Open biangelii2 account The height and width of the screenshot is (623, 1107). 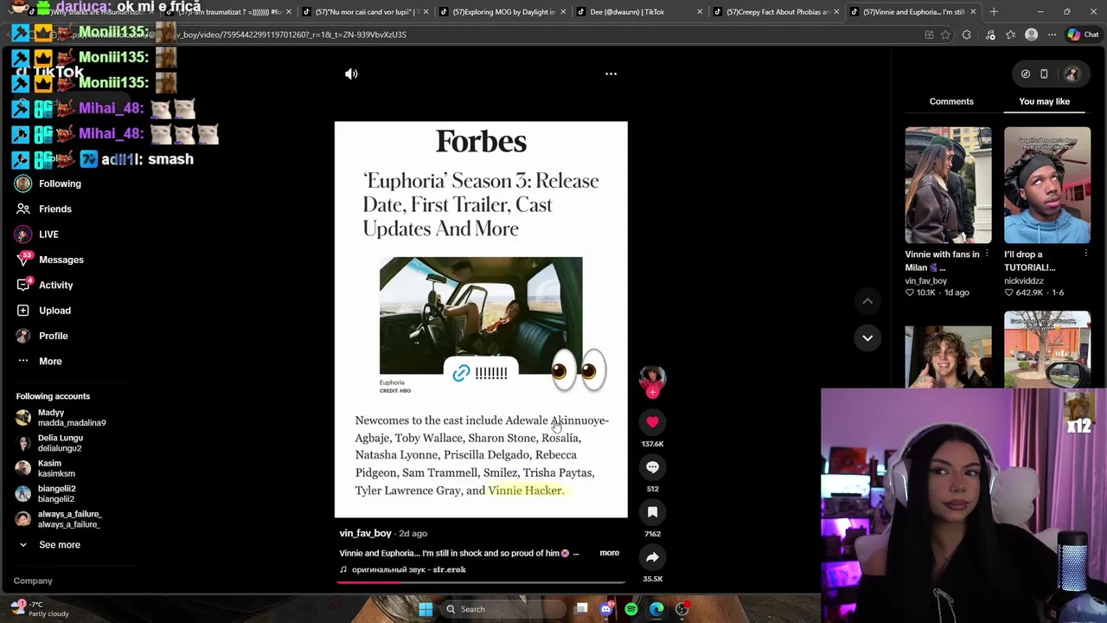pyautogui.click(x=45, y=494)
